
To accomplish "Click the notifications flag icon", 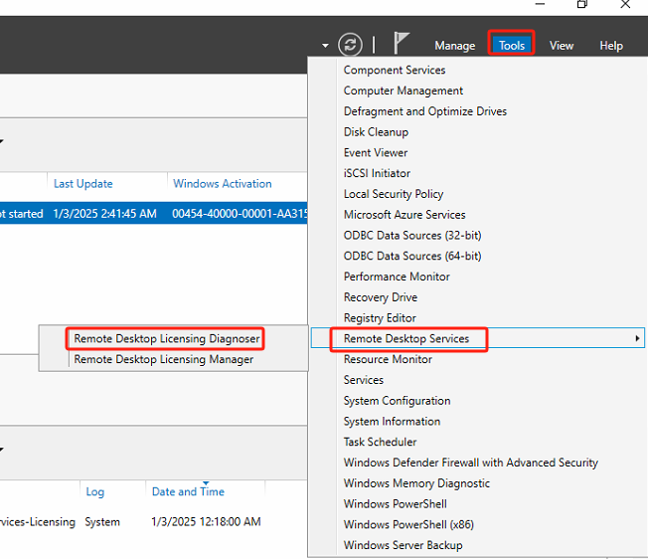I will (401, 44).
